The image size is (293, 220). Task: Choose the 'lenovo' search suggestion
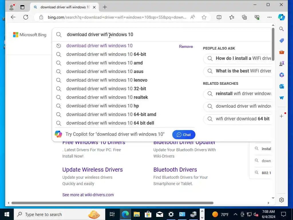pyautogui.click(x=107, y=80)
